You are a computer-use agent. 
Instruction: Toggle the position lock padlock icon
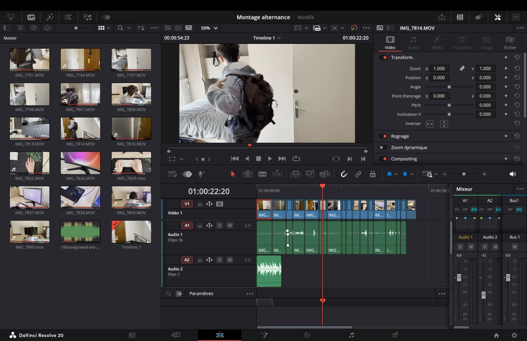pos(373,174)
